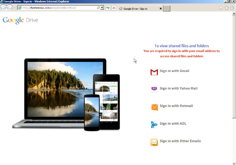
Task: Open the address bar dropdown arrow
Action: tap(102, 8)
